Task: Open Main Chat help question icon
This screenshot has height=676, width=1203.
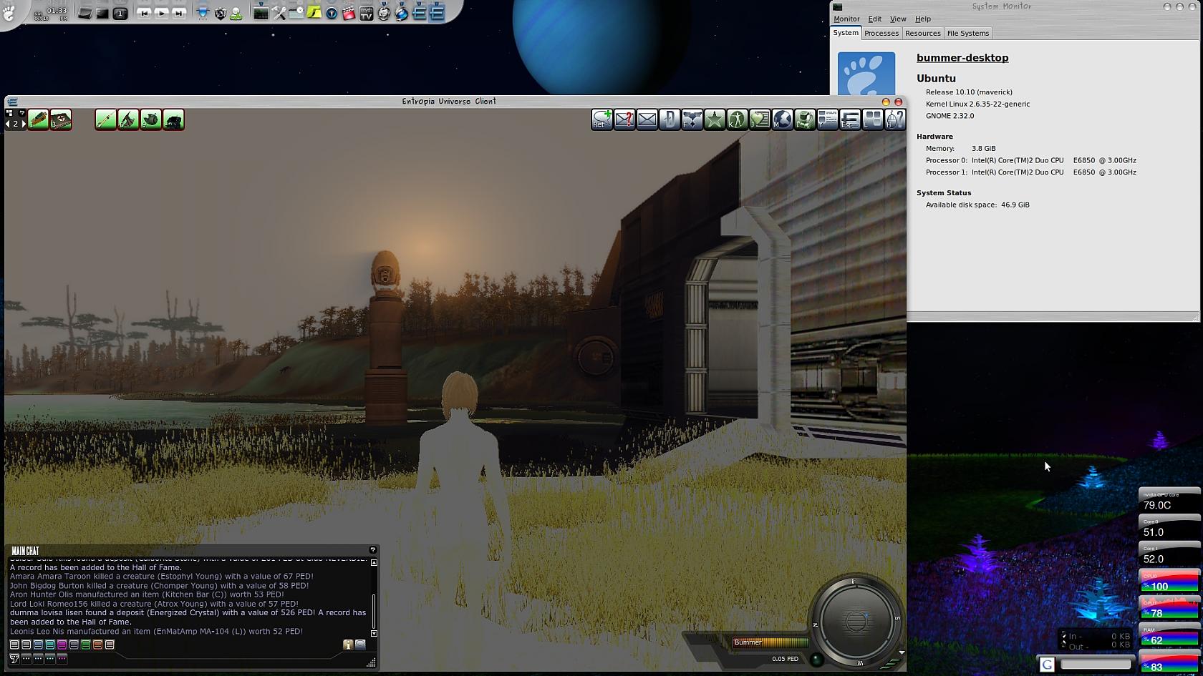Action: click(372, 550)
